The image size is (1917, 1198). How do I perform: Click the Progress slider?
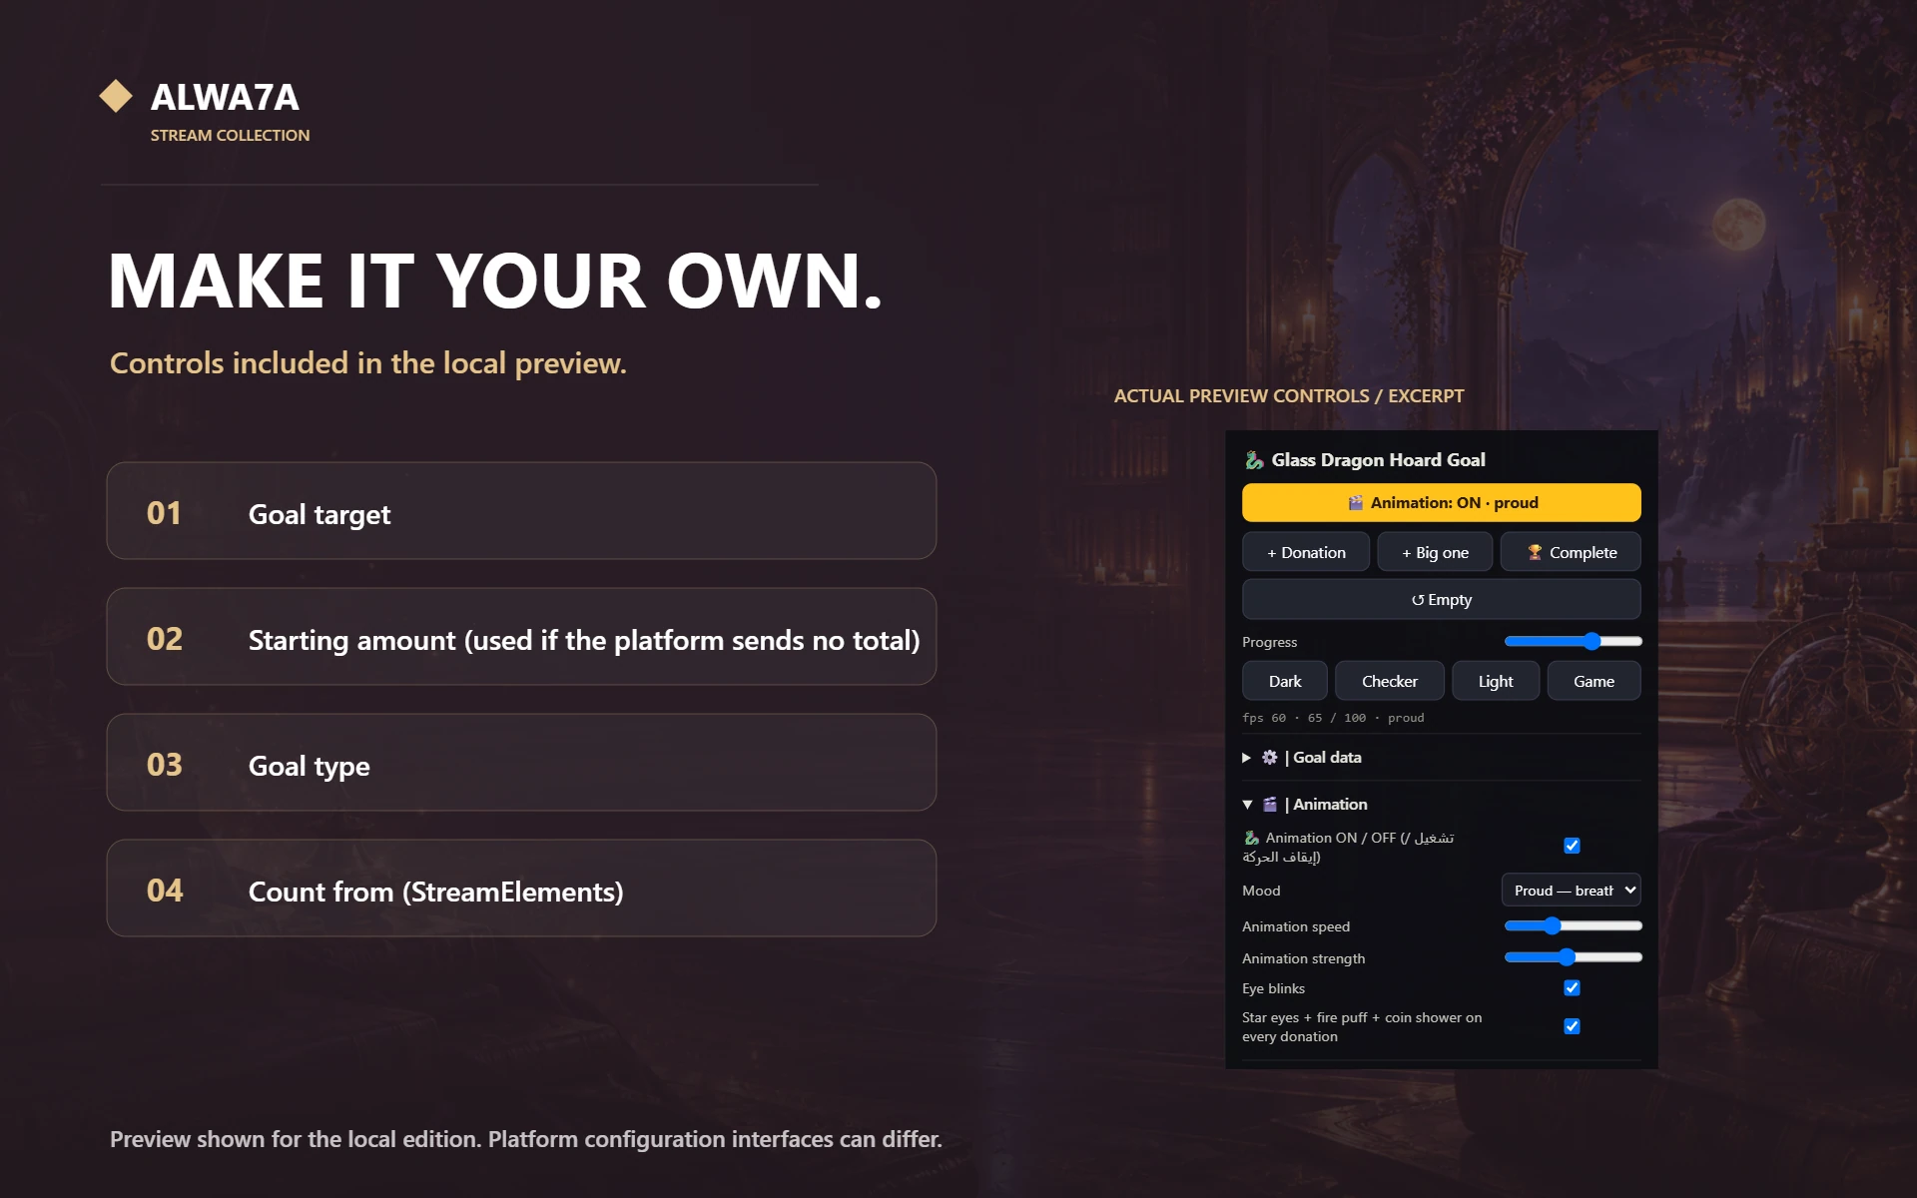1573,642
